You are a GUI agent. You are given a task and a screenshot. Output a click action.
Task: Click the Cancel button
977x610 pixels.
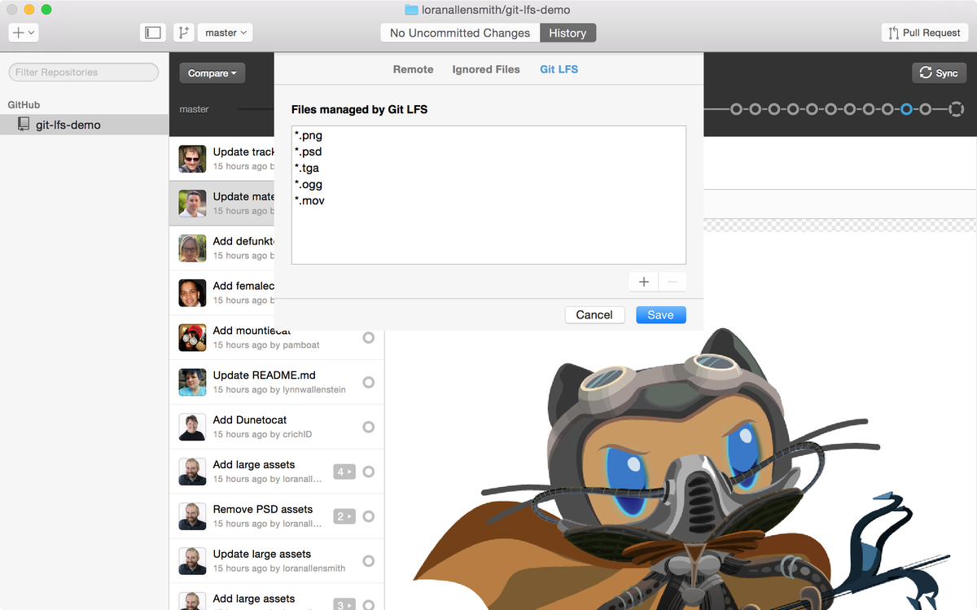pyautogui.click(x=595, y=314)
